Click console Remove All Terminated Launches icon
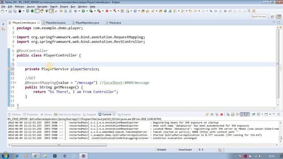 click(217, 114)
